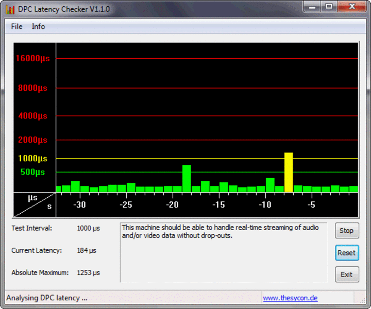Viewport: 371px width, 309px height.
Task: Click the Analysing DPC latency status text
Action: 46,298
